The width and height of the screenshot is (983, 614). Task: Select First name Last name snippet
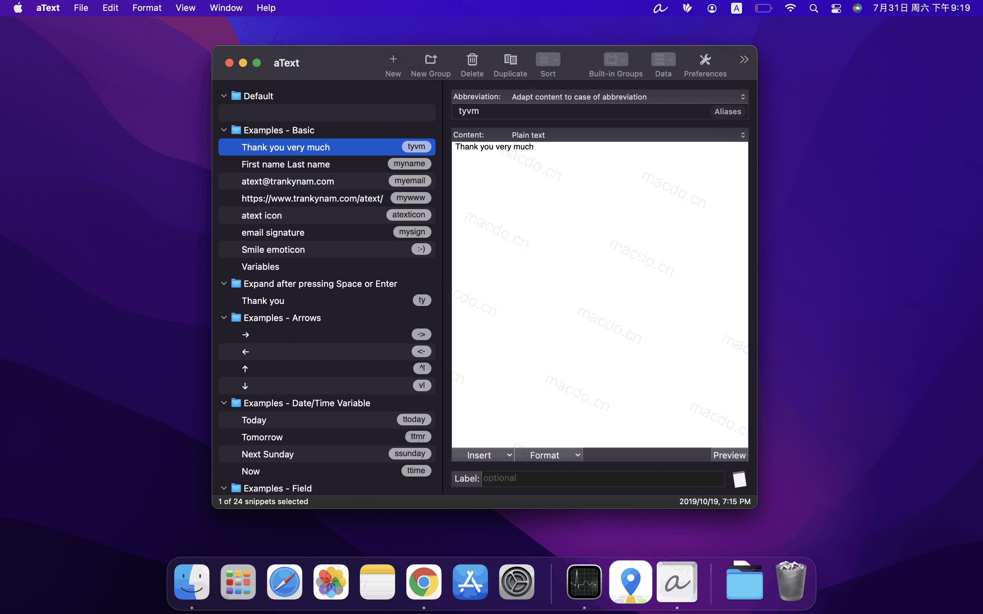[x=327, y=164]
